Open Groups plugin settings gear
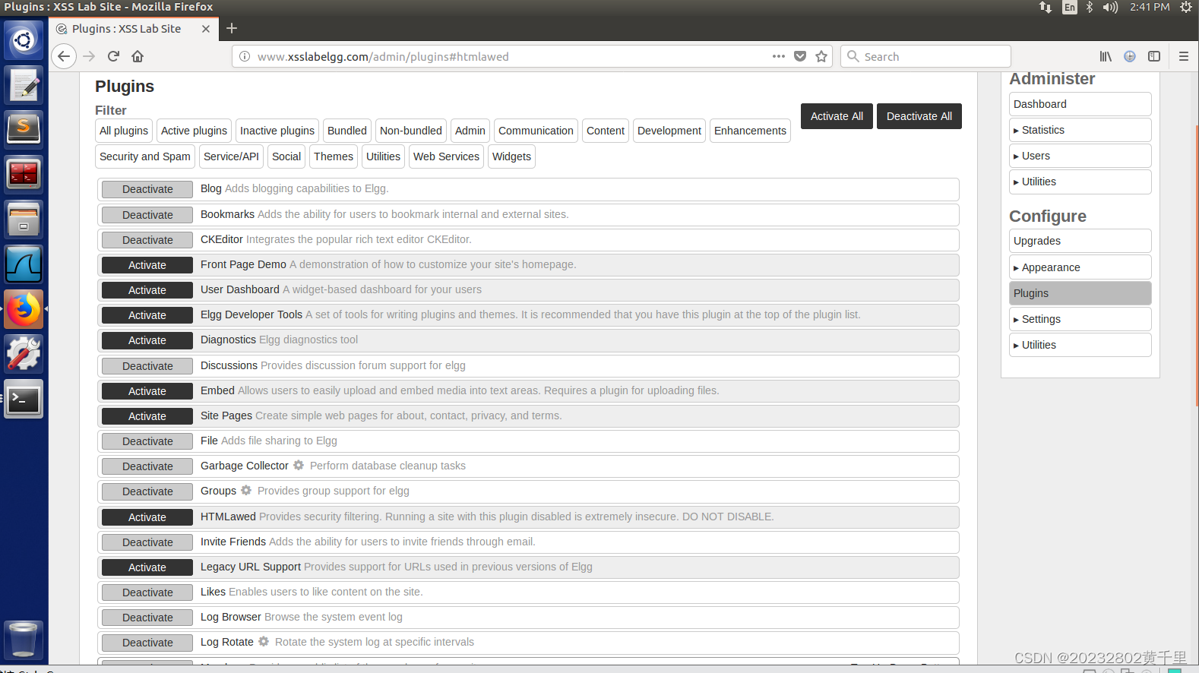The width and height of the screenshot is (1199, 673). tap(246, 490)
